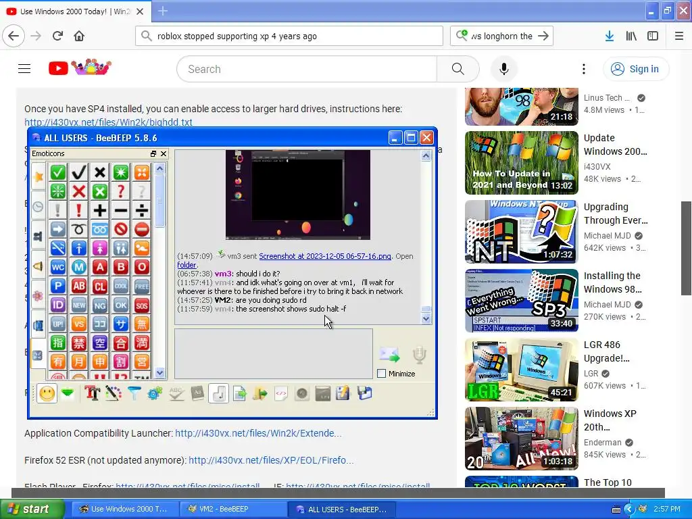Open the Update Windows 2000 video thumbnail
The width and height of the screenshot is (692, 519).
522,163
